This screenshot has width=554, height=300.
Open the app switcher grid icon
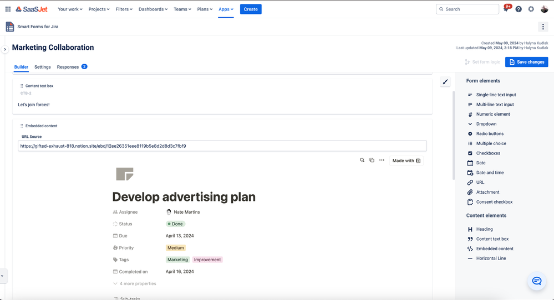[8, 9]
